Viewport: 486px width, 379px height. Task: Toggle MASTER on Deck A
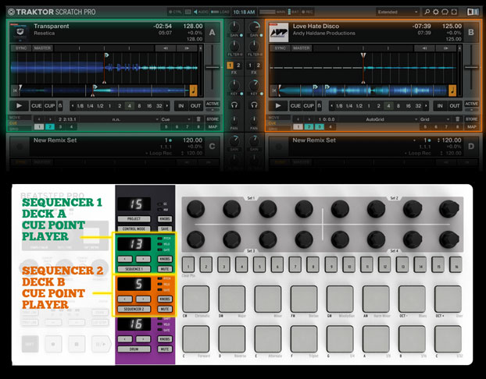(42, 48)
